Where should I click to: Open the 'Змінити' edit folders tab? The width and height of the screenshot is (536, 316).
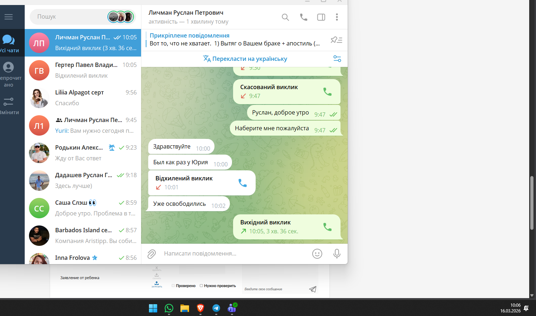(x=10, y=106)
